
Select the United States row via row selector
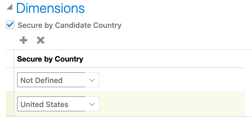click(10, 104)
